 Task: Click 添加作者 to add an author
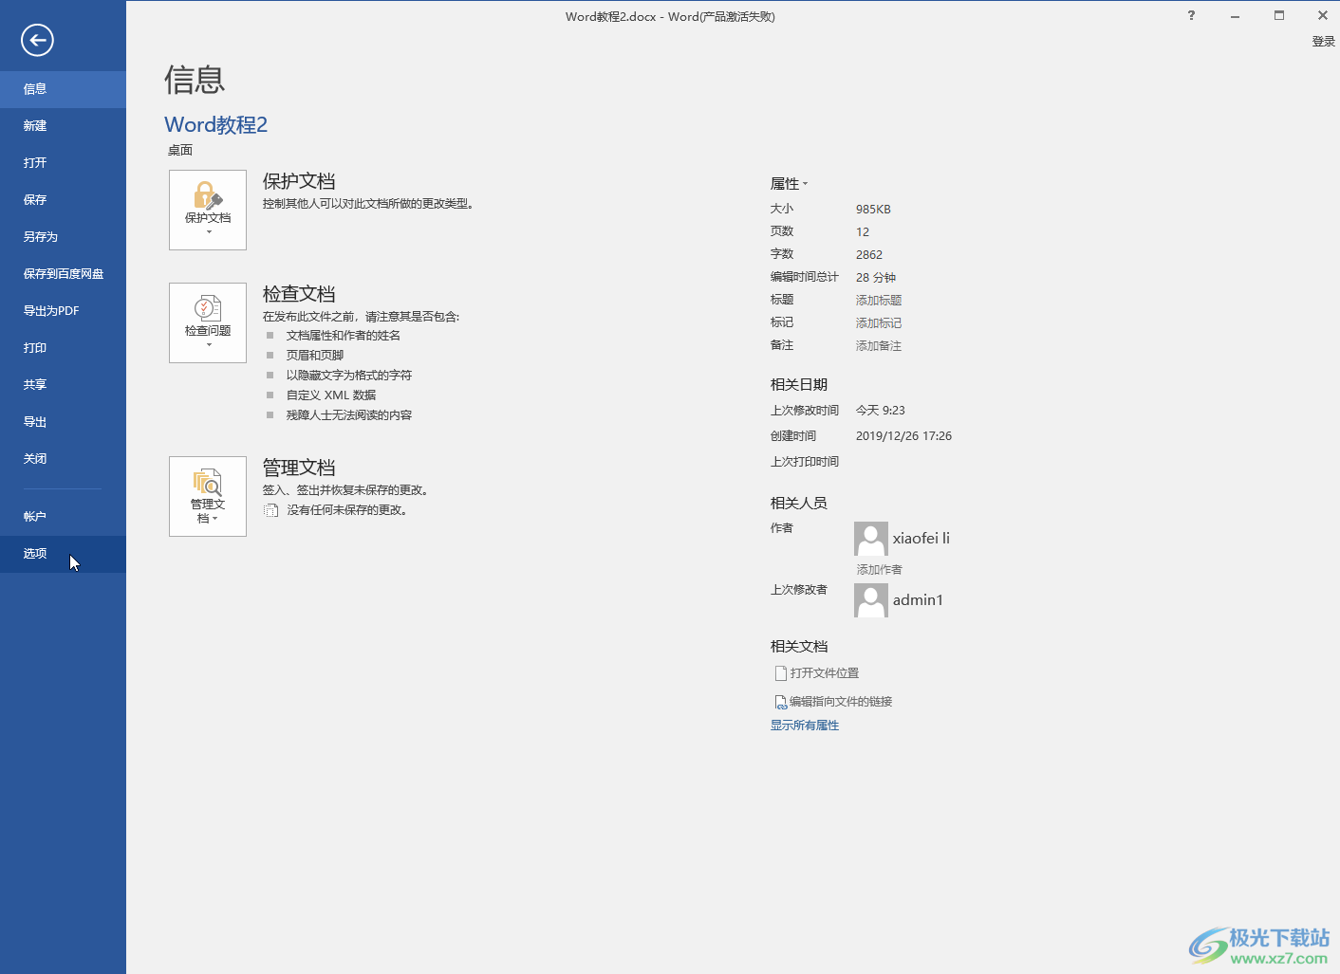[880, 570]
